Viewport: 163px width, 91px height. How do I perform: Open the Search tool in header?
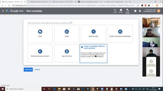115,11
